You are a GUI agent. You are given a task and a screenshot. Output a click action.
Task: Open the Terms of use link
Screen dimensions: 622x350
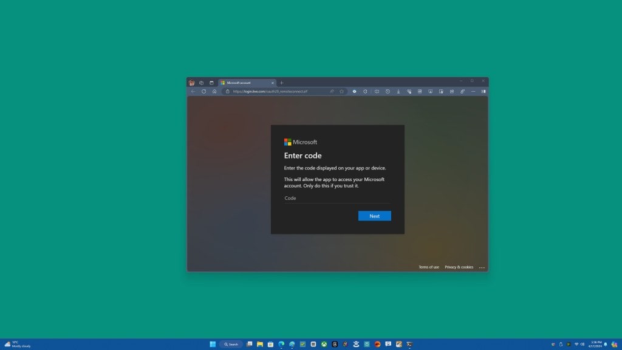coord(429,267)
